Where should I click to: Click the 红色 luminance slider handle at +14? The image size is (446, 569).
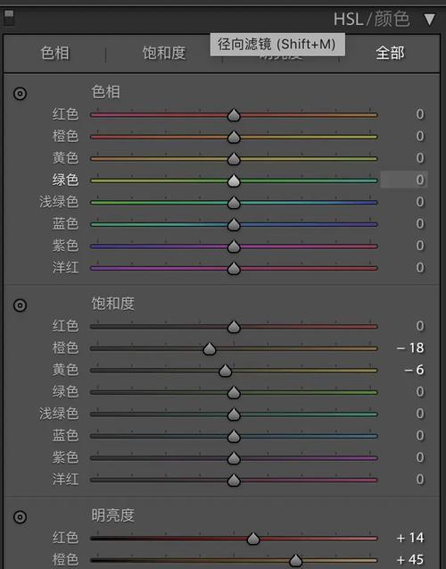point(253,539)
